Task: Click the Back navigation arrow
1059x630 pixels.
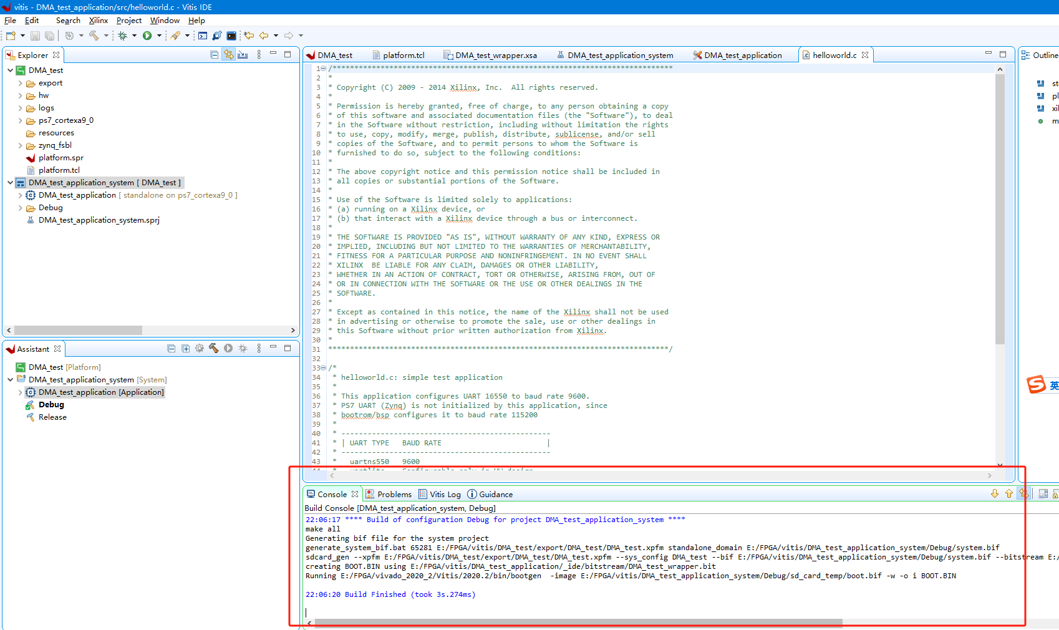Action: coord(264,36)
